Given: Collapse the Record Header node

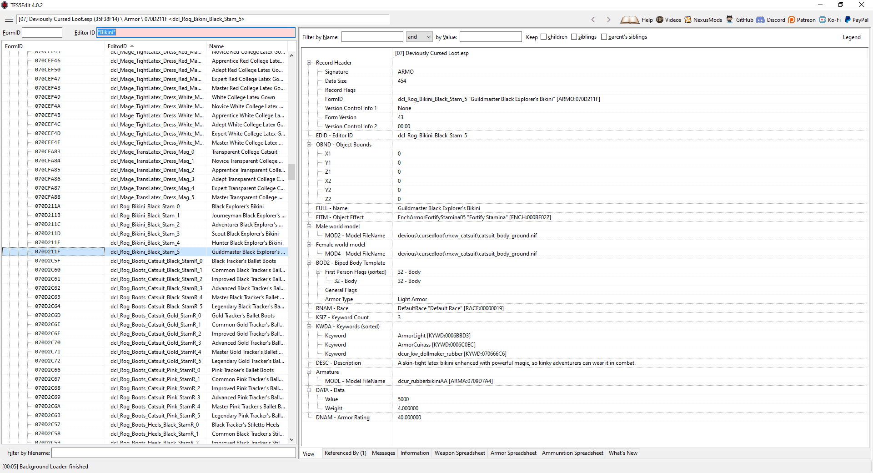Looking at the screenshot, I should point(309,63).
